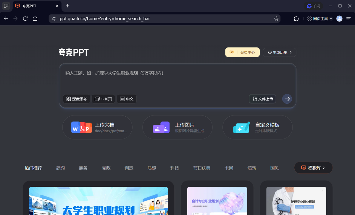Select the 节日庆典 category tab
The image size is (355, 215).
(x=202, y=168)
